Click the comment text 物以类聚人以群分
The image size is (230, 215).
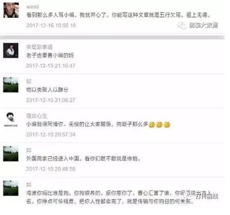pos(47,90)
